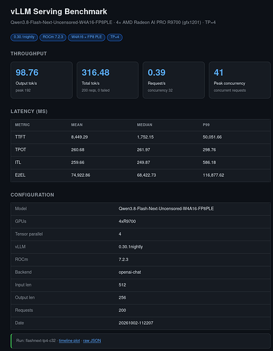The image size is (273, 351).
Task: Open the raw JSON link
Action: pyautogui.click(x=92, y=341)
